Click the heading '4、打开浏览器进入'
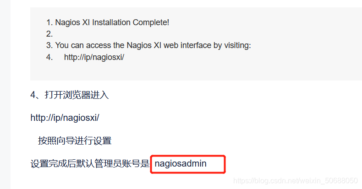 click(x=69, y=95)
